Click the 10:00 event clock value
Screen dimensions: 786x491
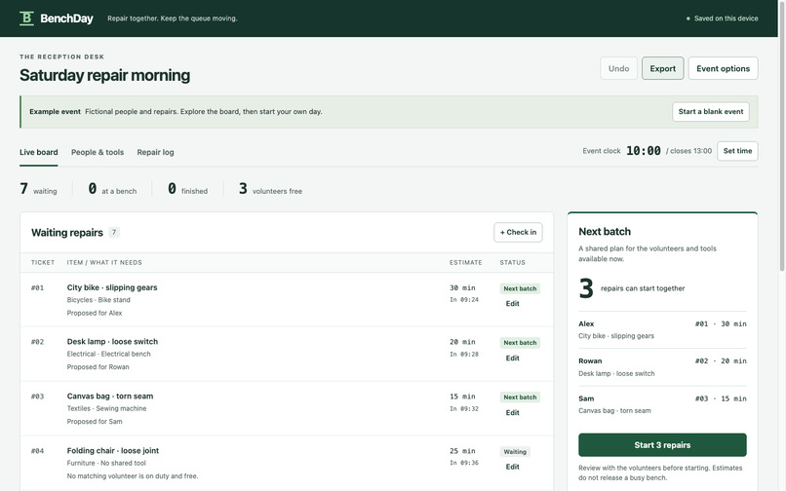click(644, 151)
